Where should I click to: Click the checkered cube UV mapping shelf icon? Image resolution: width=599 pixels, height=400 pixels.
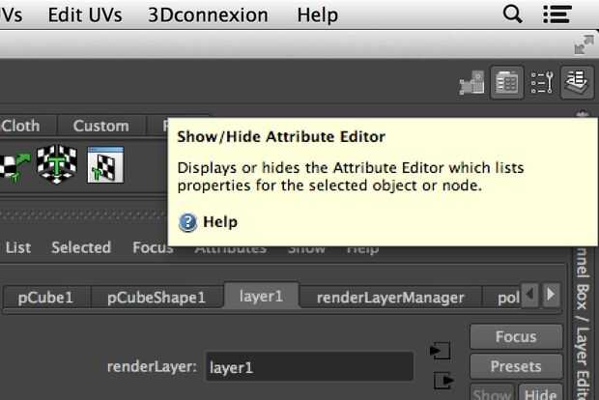[56, 164]
